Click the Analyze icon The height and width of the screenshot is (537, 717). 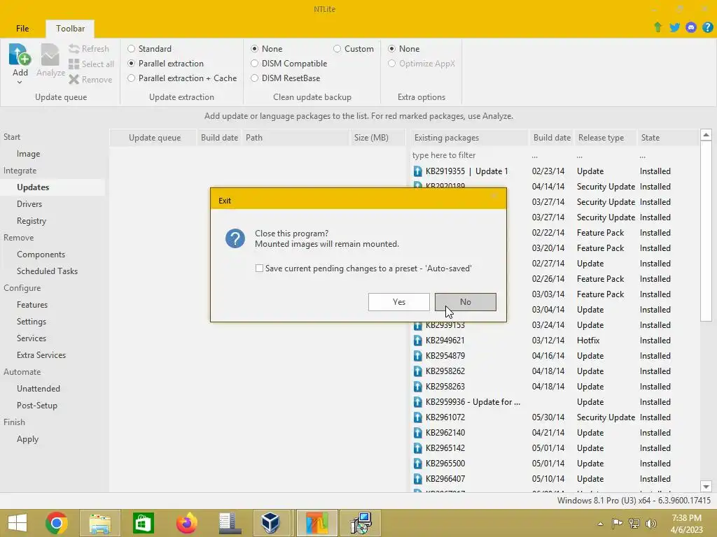click(x=50, y=55)
